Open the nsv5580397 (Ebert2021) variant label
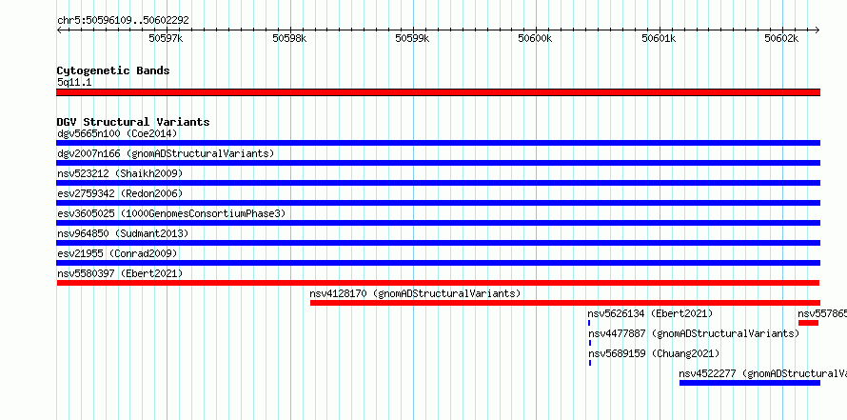 (x=120, y=273)
